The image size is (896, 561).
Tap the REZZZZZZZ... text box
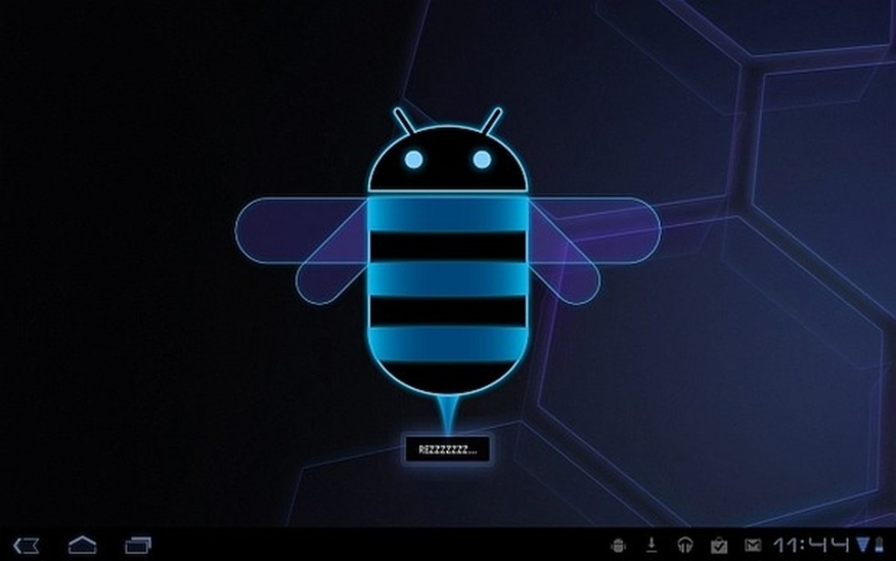point(447,450)
